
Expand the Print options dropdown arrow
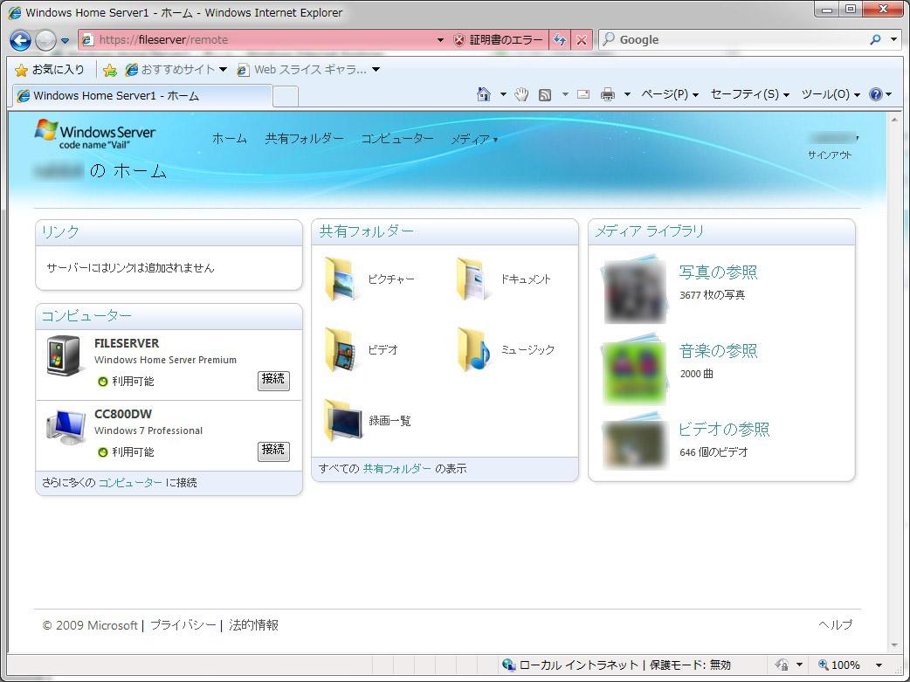click(627, 94)
